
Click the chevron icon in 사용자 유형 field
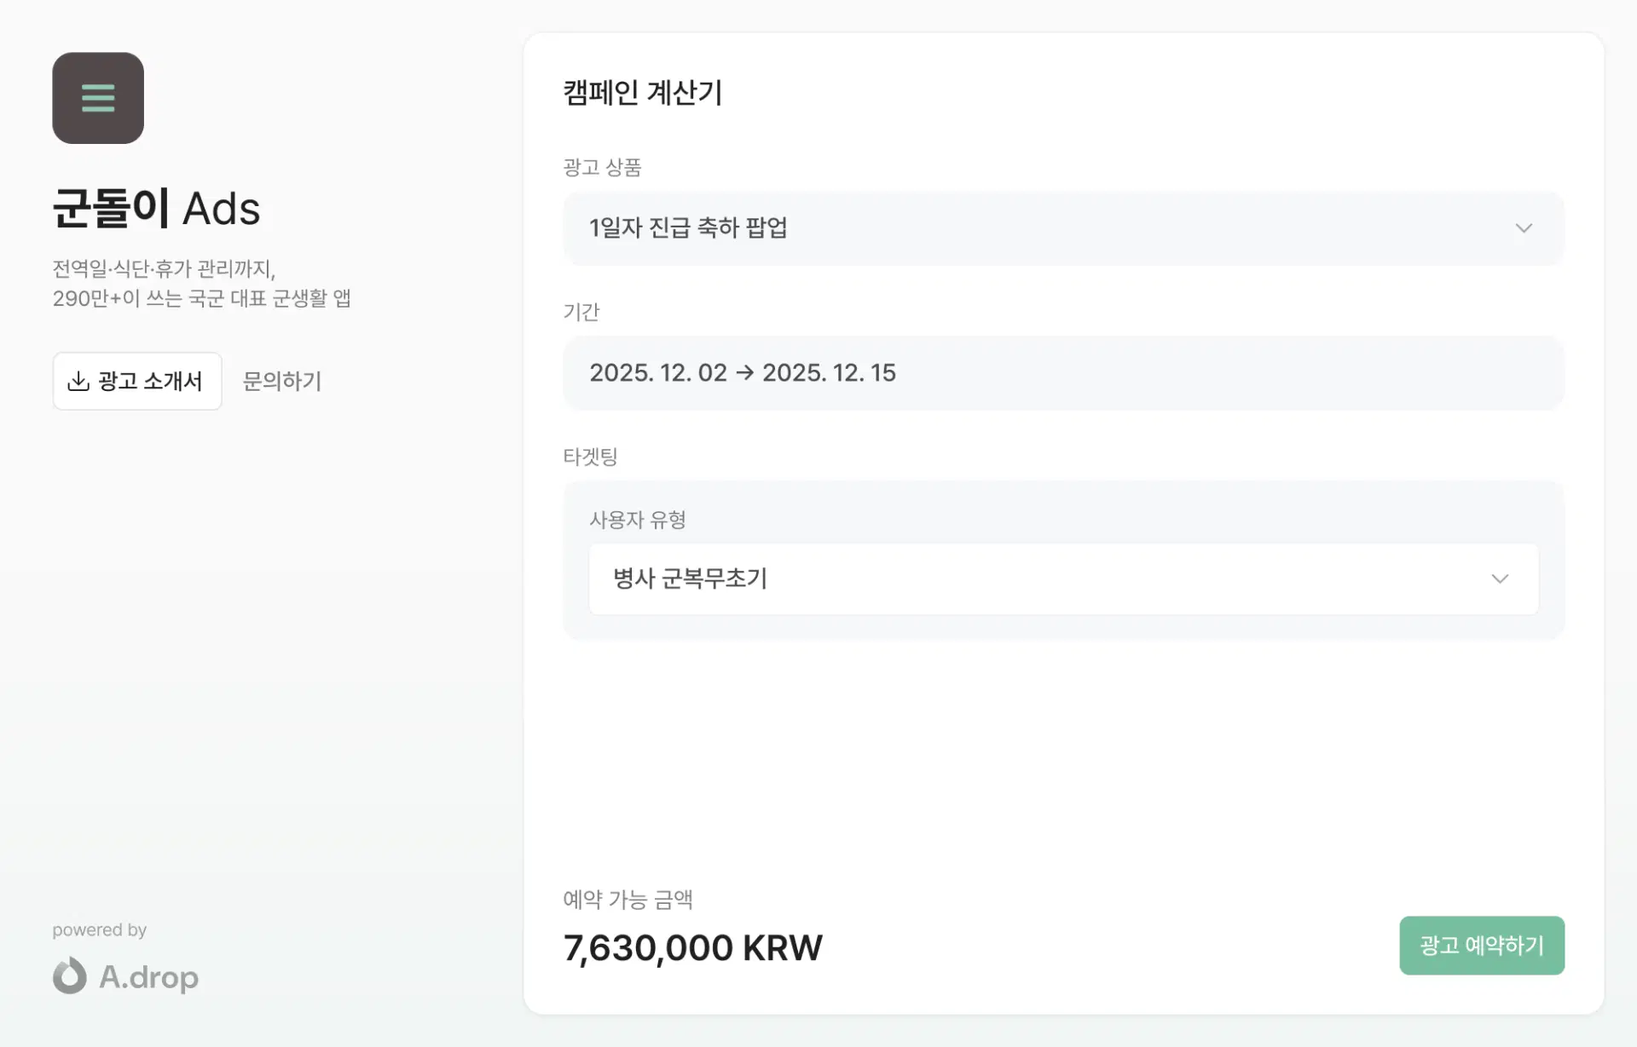click(1500, 579)
